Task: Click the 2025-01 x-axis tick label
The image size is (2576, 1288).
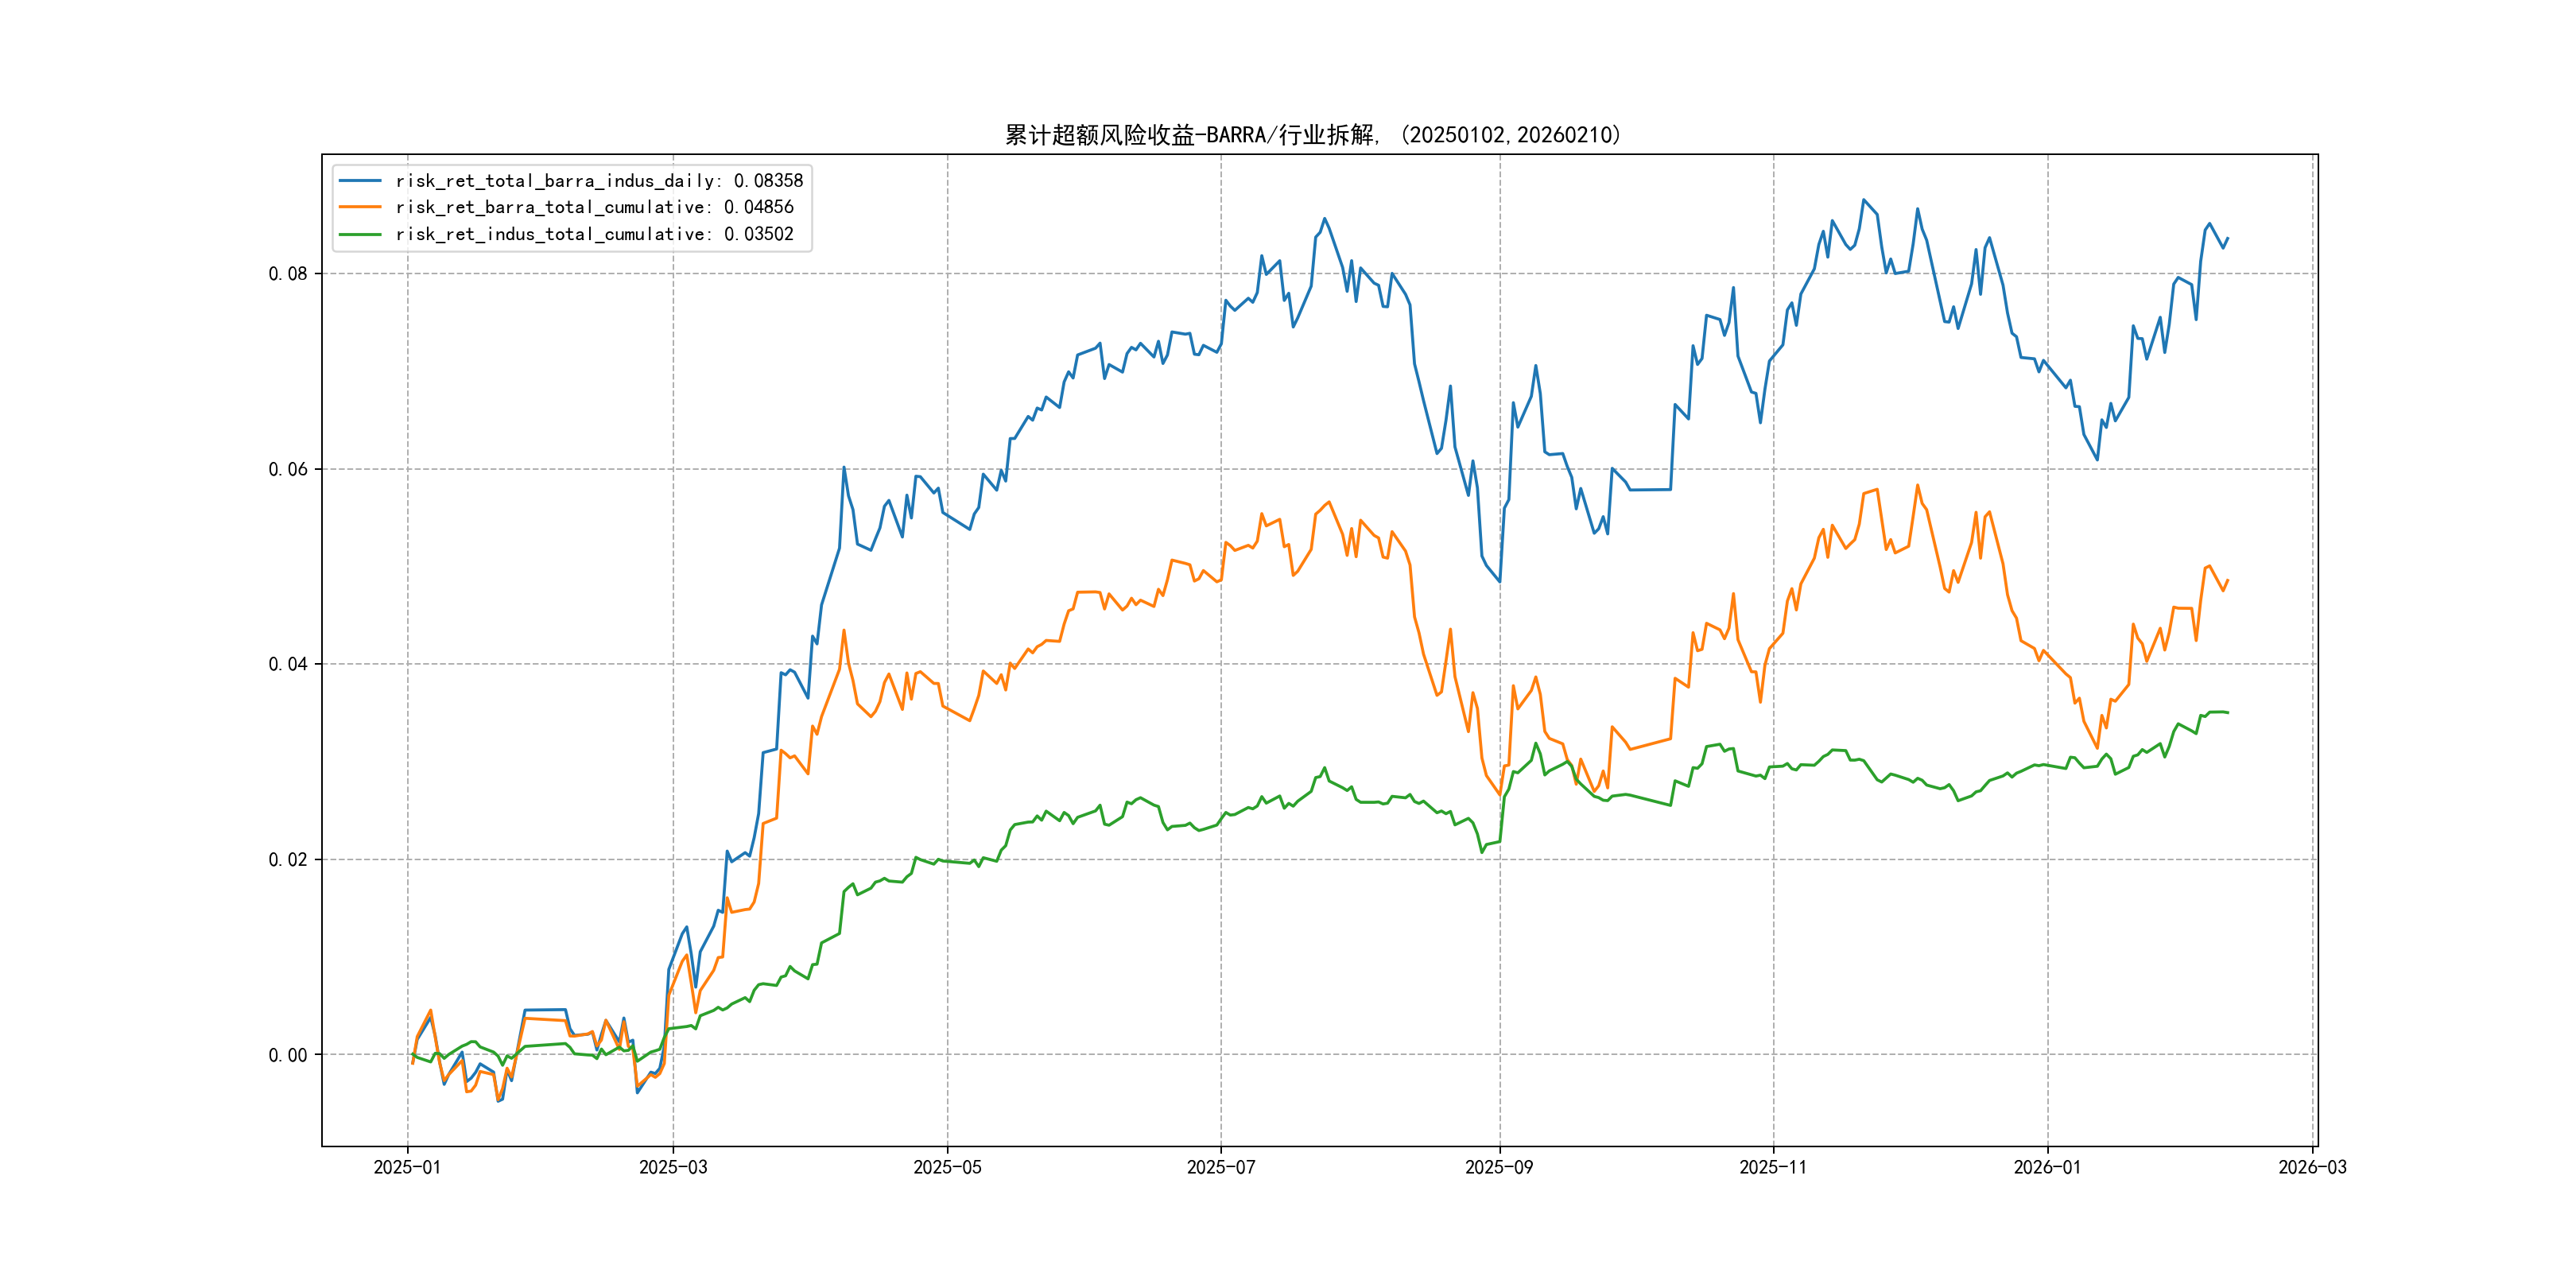Action: (x=407, y=1167)
